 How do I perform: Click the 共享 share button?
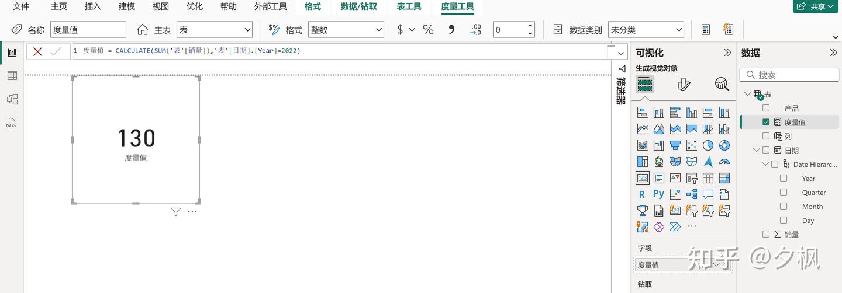click(817, 6)
